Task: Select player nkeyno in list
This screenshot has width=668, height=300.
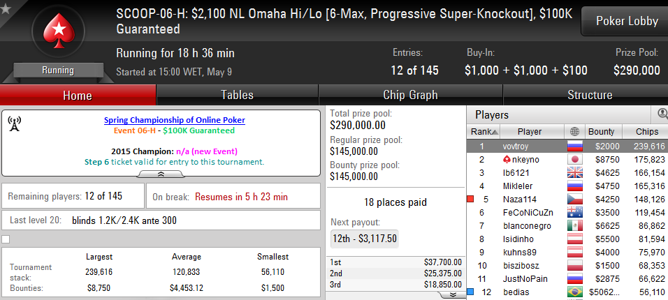Action: (567, 160)
